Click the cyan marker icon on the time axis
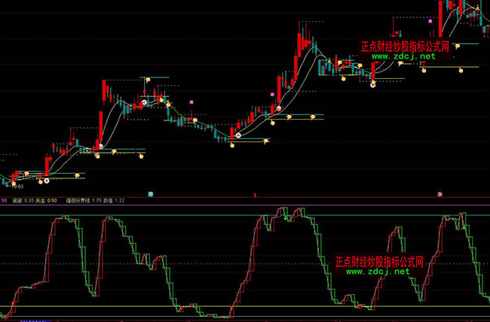The image size is (490, 322). 151,194
